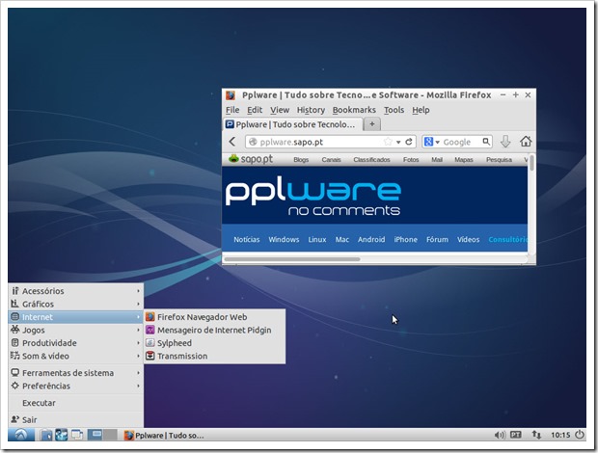Open the Preferências submenu

point(75,386)
